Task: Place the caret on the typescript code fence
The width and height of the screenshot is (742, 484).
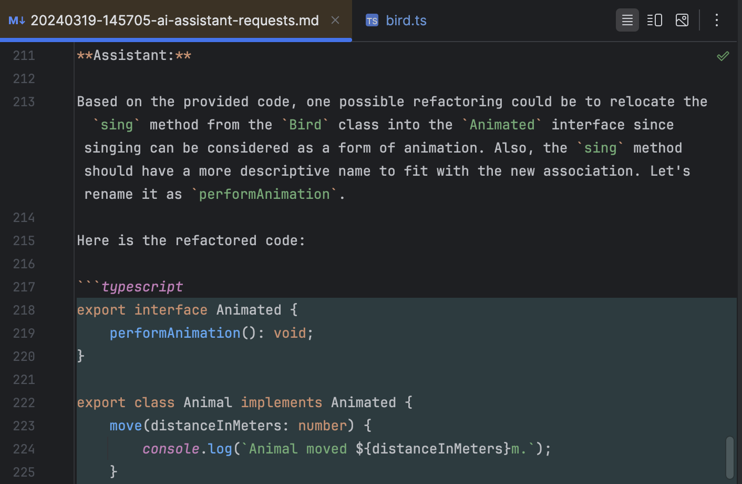Action: coord(142,287)
